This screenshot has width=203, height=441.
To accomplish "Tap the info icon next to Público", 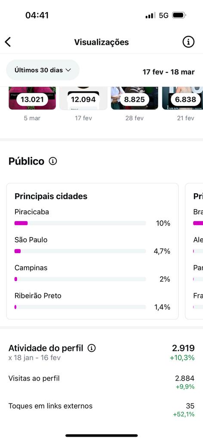I will [53, 161].
